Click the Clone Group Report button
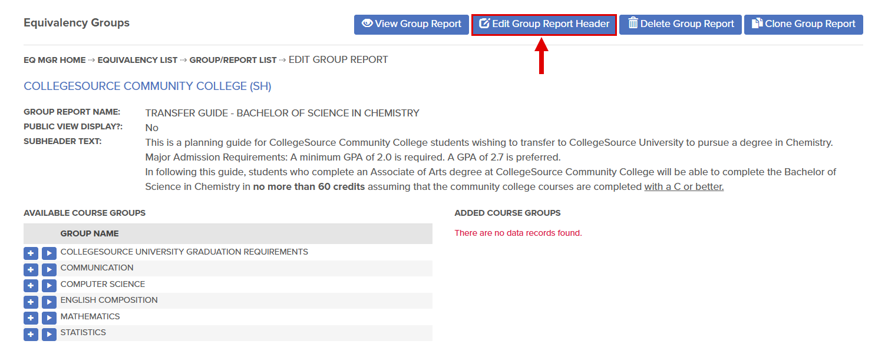Screen dimensions: 875x354 804,25
